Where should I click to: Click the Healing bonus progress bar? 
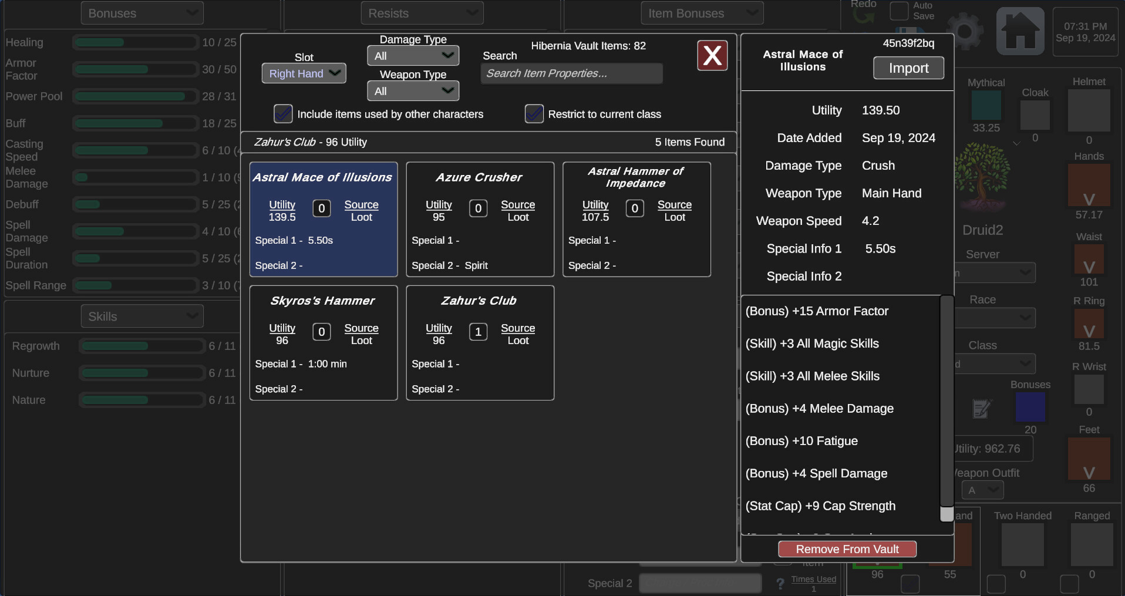tap(136, 42)
